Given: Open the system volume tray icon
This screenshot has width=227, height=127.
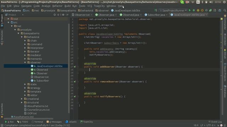Looking at the screenshot, I should 211,2.
